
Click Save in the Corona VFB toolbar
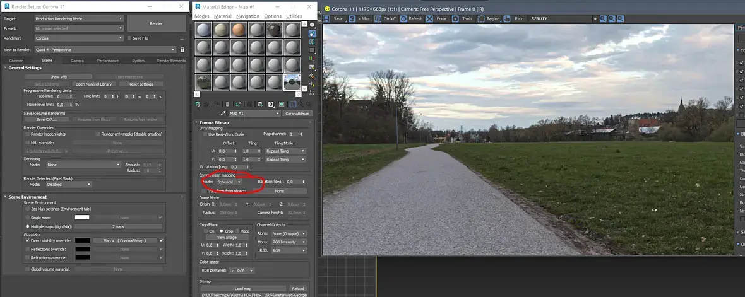333,18
